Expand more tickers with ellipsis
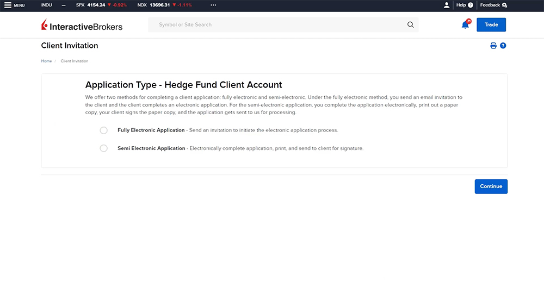The width and height of the screenshot is (544, 294). coord(213,5)
